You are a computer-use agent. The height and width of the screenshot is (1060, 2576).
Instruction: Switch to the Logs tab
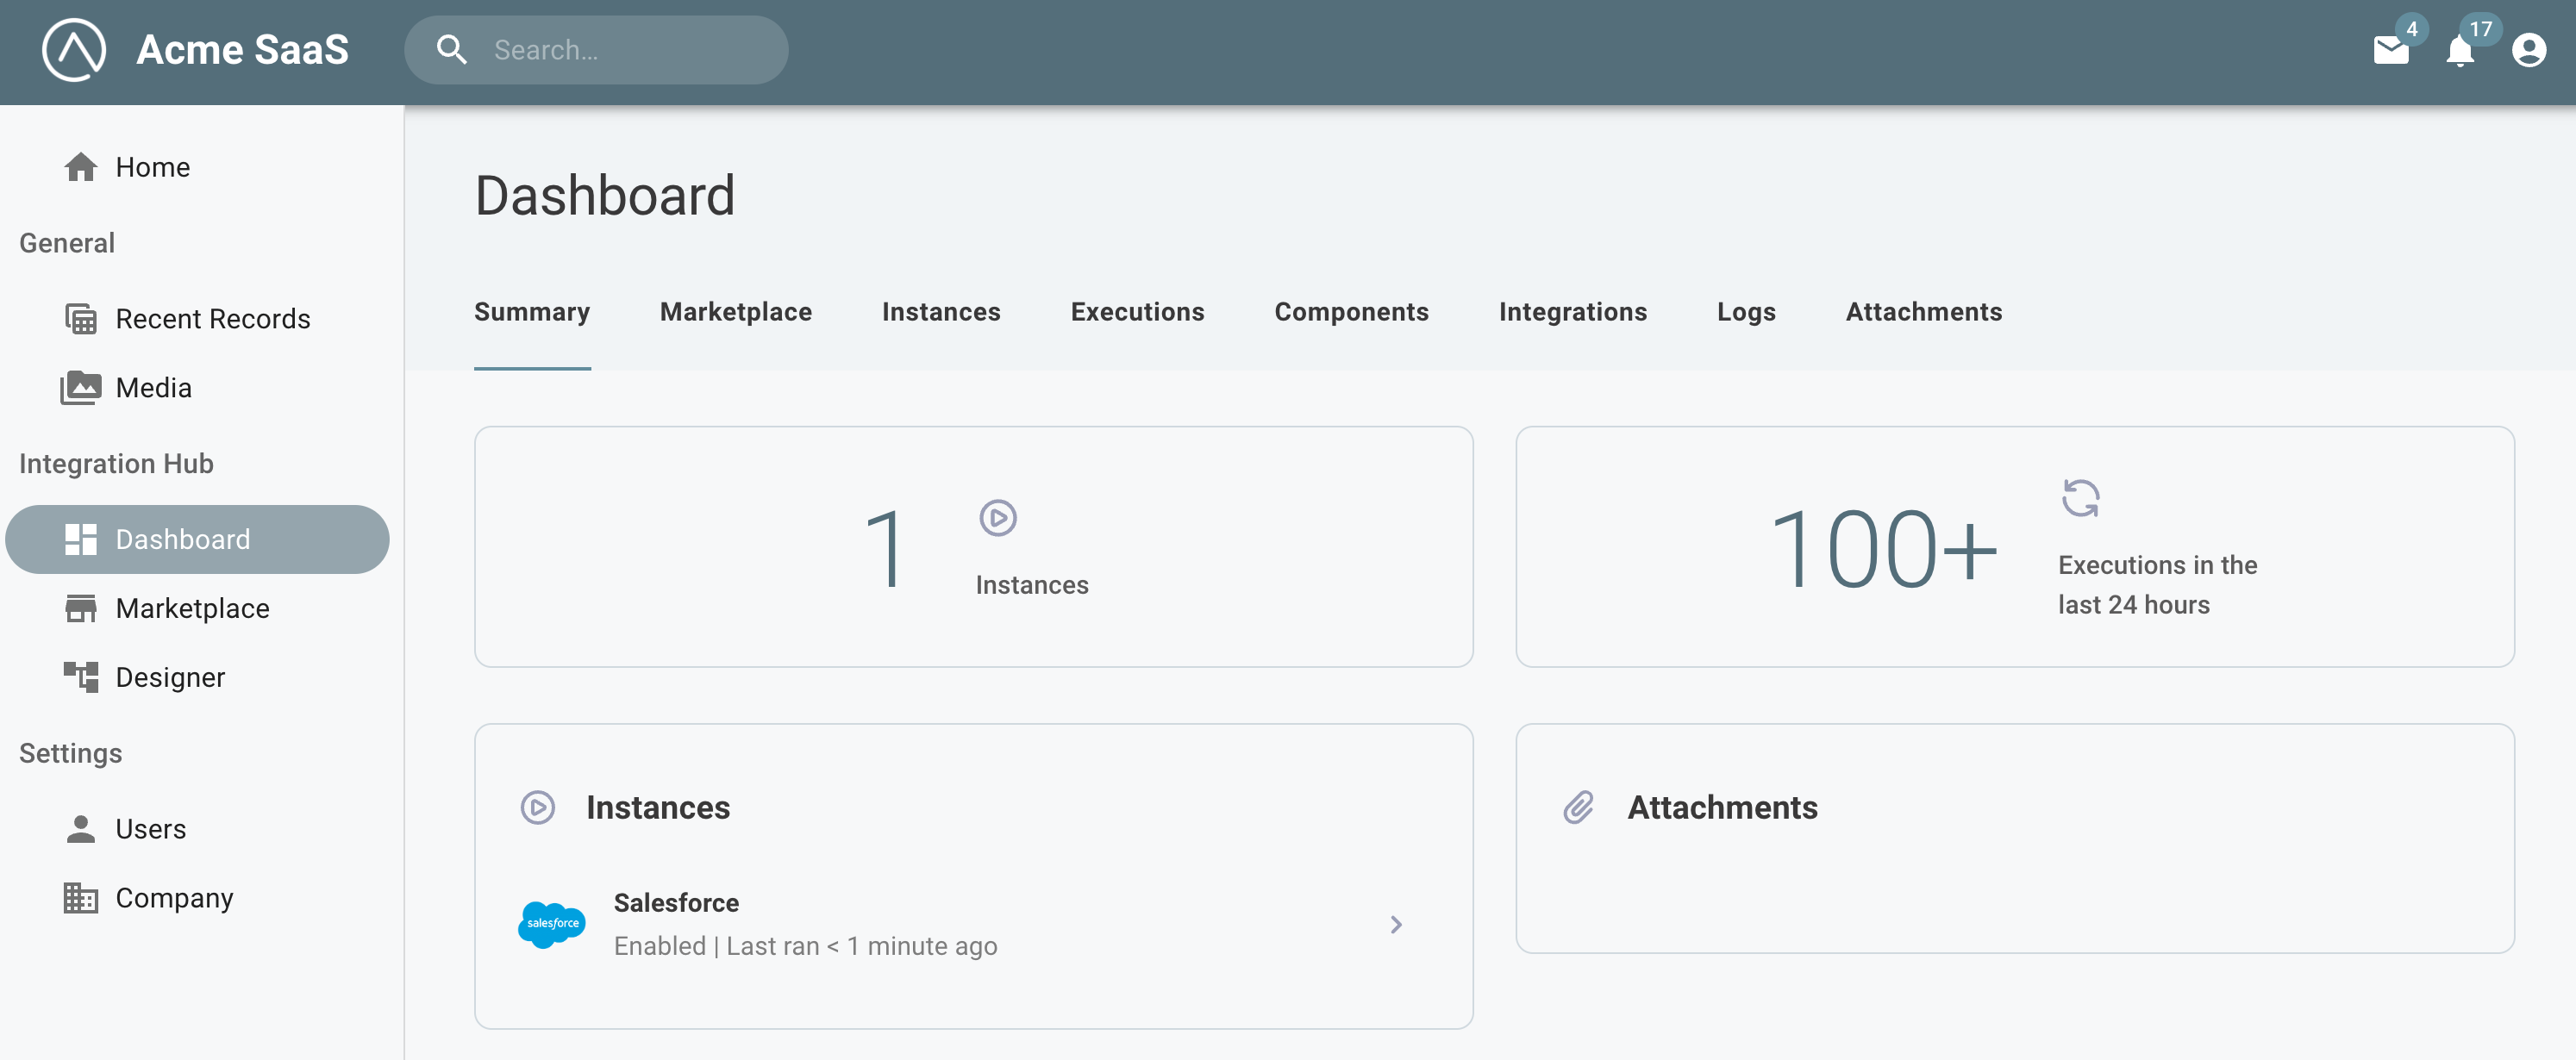pos(1746,312)
